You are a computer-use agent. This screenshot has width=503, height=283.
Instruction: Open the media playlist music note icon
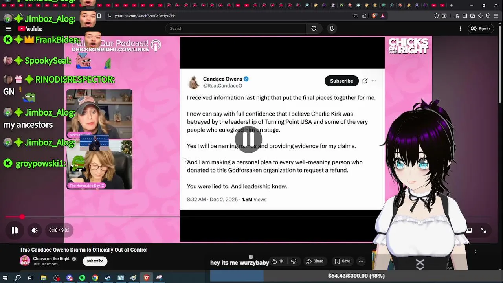pyautogui.click(x=457, y=16)
